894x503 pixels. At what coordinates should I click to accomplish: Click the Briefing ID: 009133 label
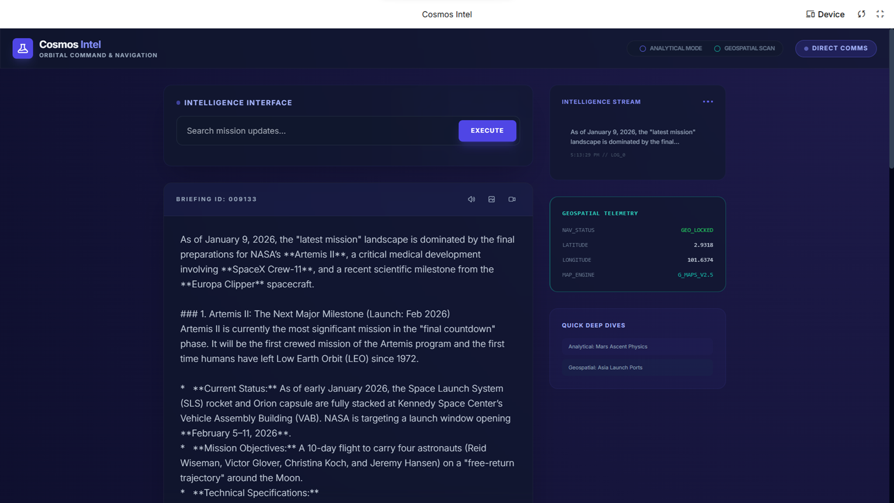217,199
